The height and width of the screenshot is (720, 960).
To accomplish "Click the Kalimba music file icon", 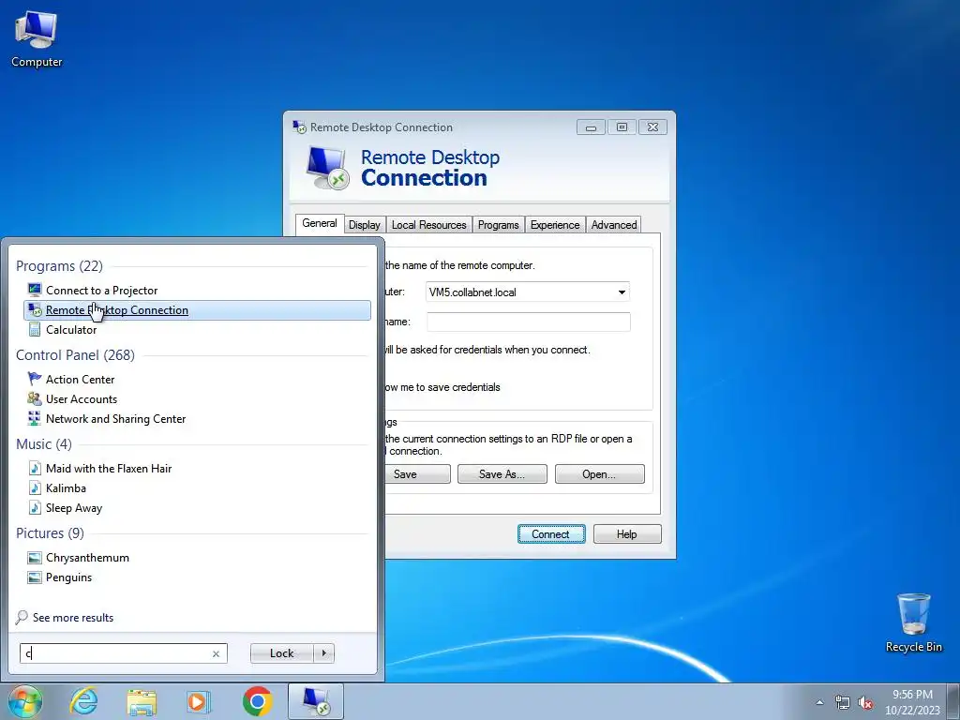I will coord(35,487).
